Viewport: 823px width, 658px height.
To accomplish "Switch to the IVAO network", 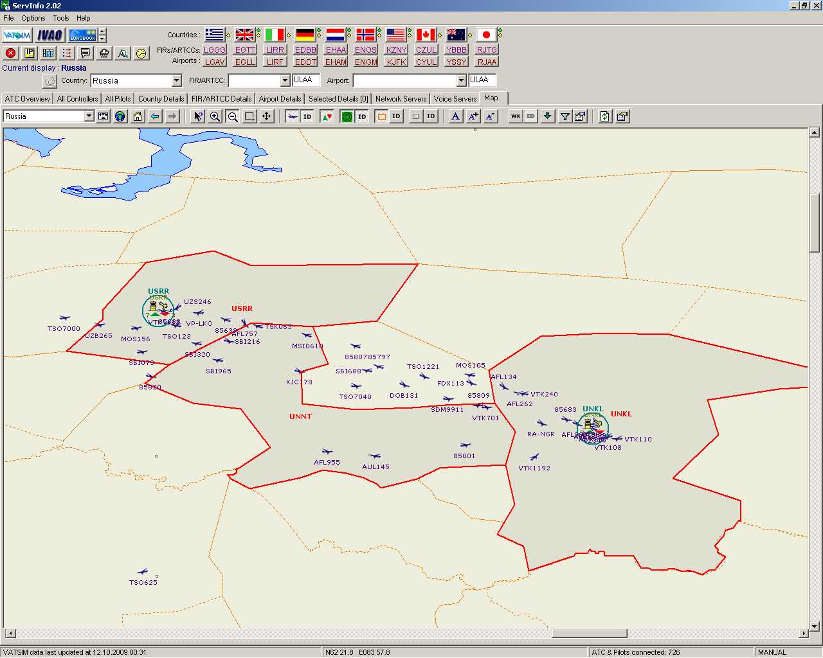I will point(50,35).
